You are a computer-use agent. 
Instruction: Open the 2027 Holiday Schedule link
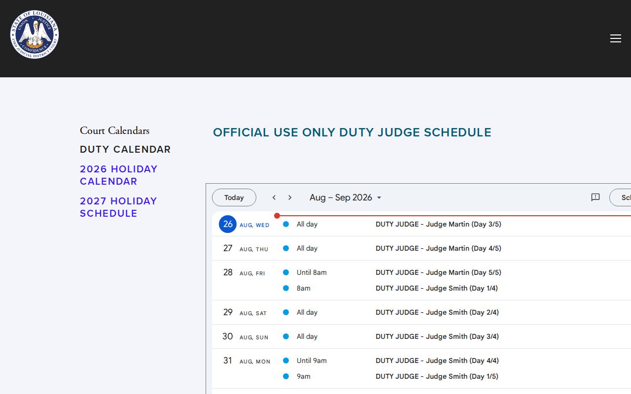(x=118, y=207)
